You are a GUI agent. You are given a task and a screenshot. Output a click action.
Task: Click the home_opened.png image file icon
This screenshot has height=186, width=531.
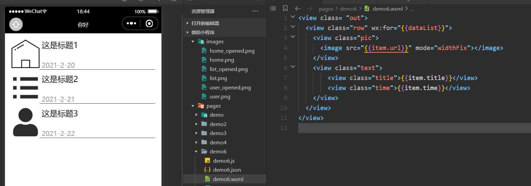pos(204,51)
